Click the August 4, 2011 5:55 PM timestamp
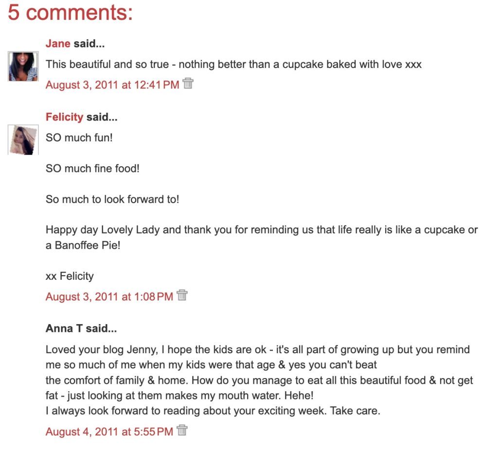 click(x=109, y=432)
